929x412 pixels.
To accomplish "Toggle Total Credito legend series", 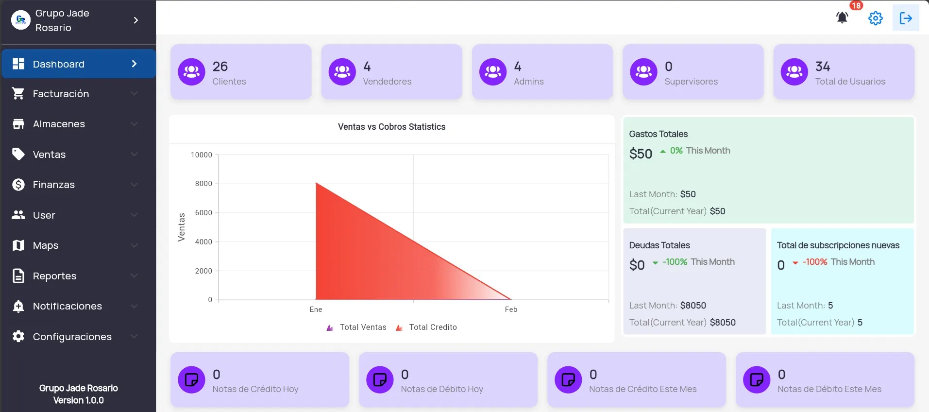I will [426, 327].
